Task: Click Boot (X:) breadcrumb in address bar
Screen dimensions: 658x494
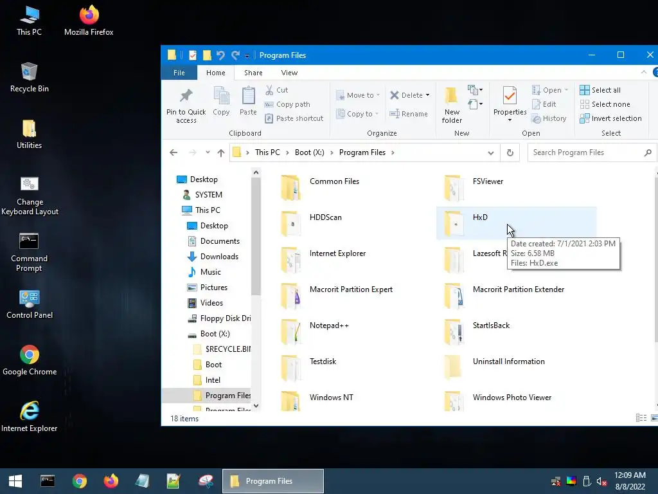Action: (x=309, y=152)
